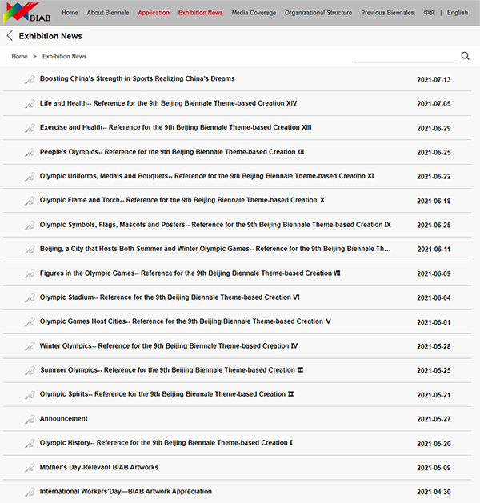This screenshot has height=503, width=480.
Task: Click the BIAB logo icon
Action: (26, 12)
